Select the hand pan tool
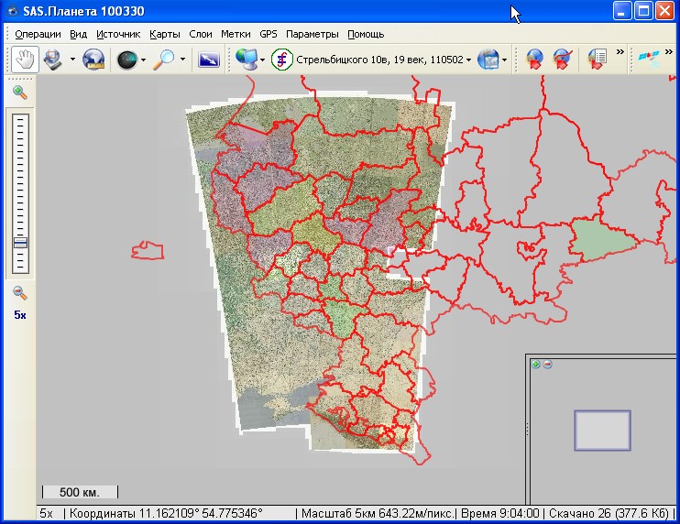Viewport: 680px width, 524px height. tap(25, 60)
